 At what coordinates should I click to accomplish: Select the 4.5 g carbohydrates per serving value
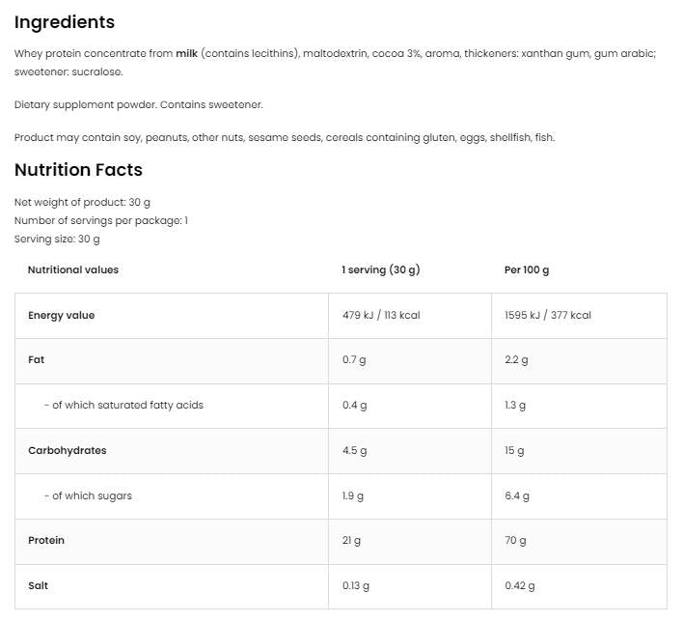(x=355, y=451)
